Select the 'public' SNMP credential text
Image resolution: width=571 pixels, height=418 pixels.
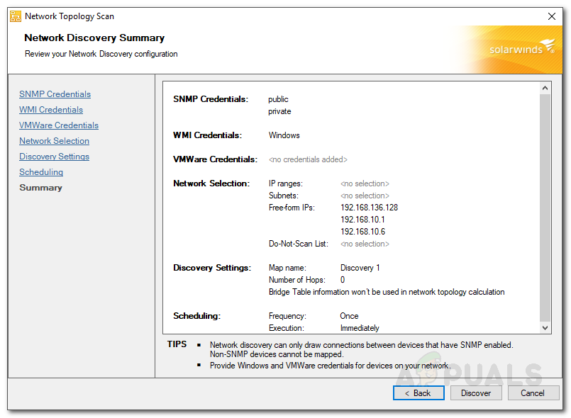click(278, 99)
